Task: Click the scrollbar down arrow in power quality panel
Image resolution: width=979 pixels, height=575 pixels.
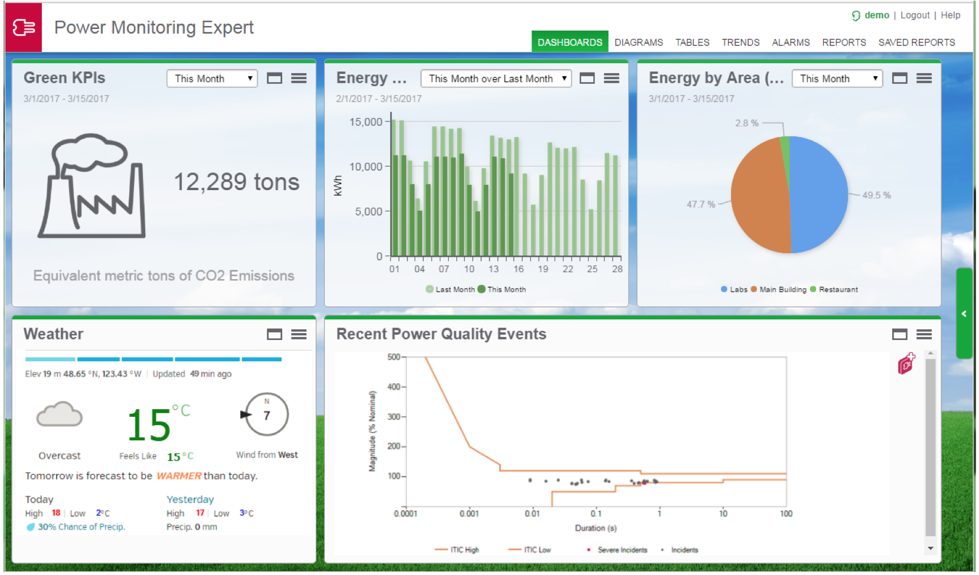Action: coord(931,548)
